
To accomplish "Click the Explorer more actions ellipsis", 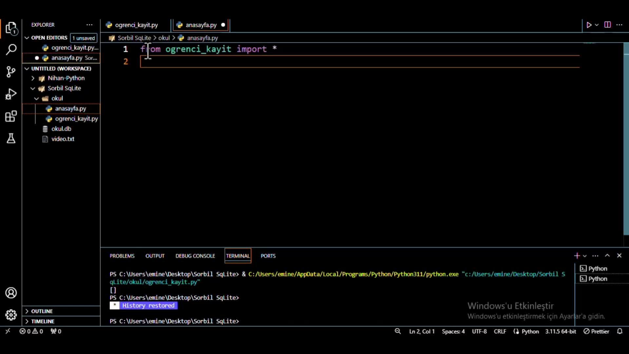I will 89,25.
